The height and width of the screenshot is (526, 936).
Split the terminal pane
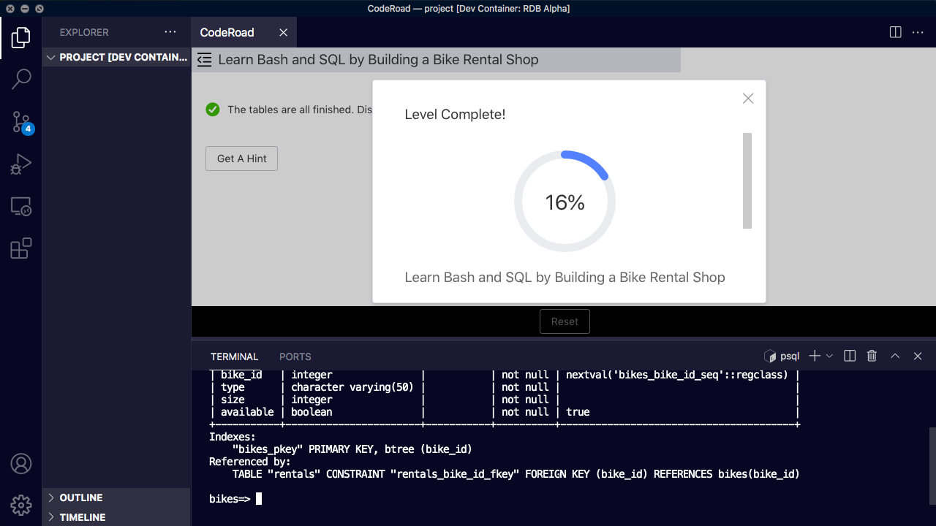pos(849,356)
